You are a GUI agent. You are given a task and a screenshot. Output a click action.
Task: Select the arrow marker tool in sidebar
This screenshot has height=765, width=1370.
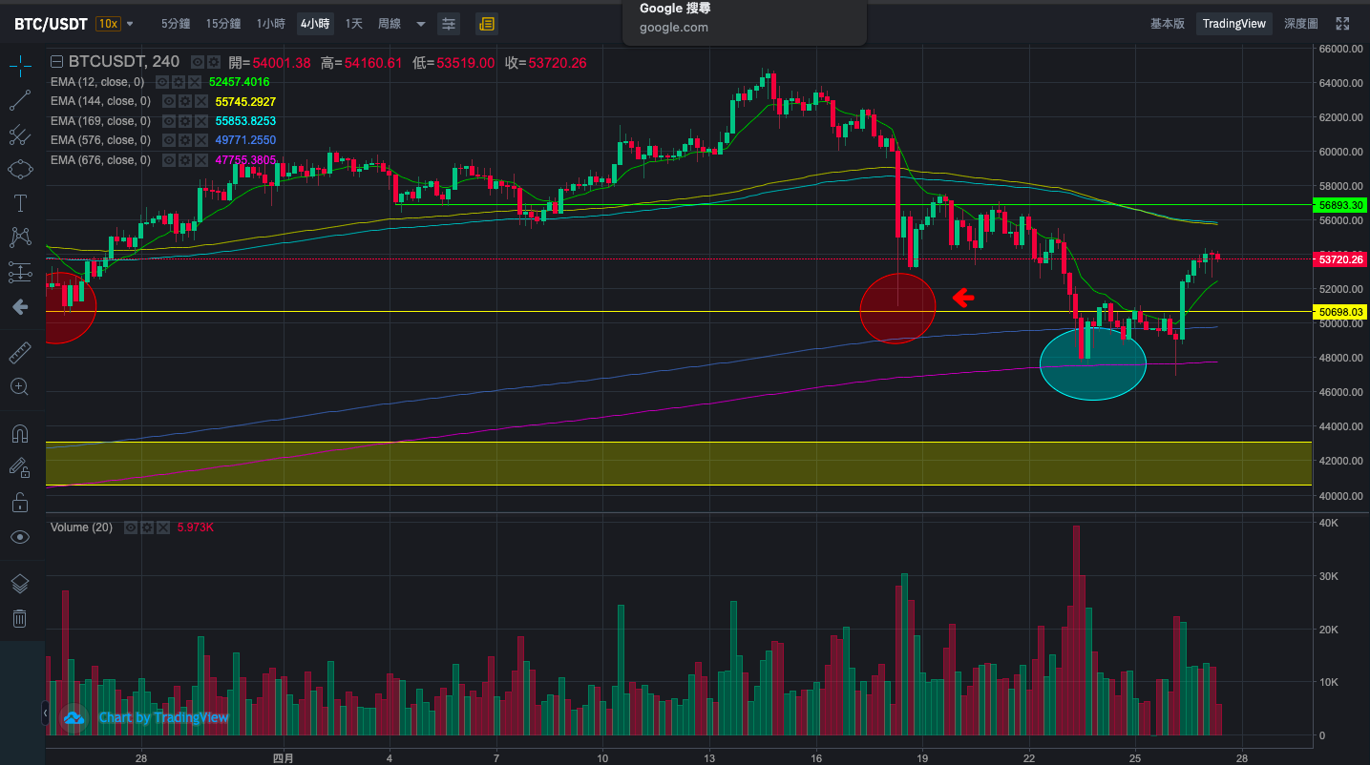pyautogui.click(x=19, y=306)
